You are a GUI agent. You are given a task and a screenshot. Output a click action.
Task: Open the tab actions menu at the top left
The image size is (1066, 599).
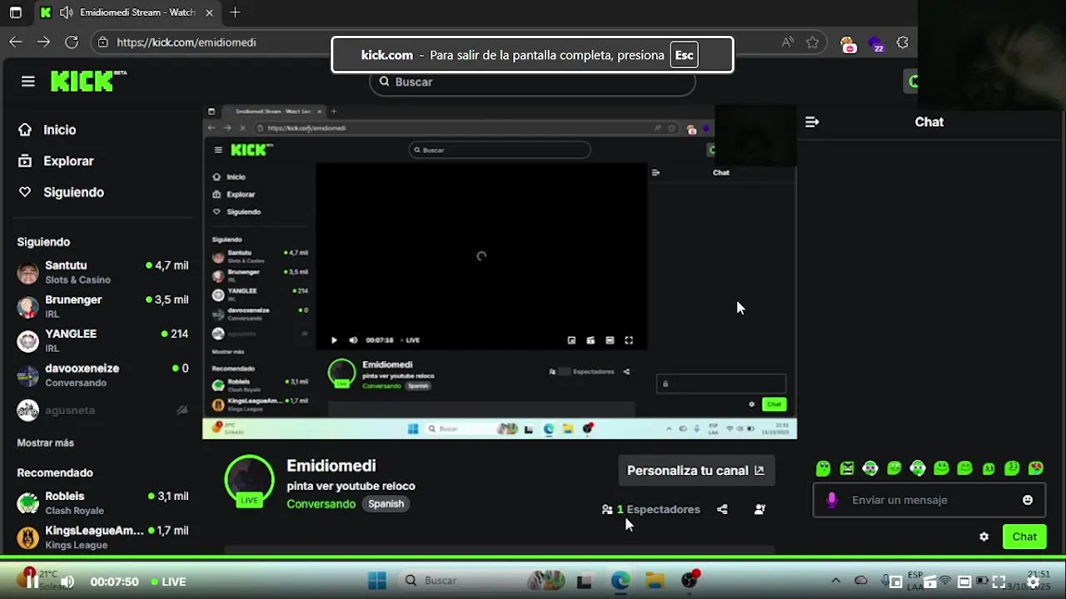point(15,12)
